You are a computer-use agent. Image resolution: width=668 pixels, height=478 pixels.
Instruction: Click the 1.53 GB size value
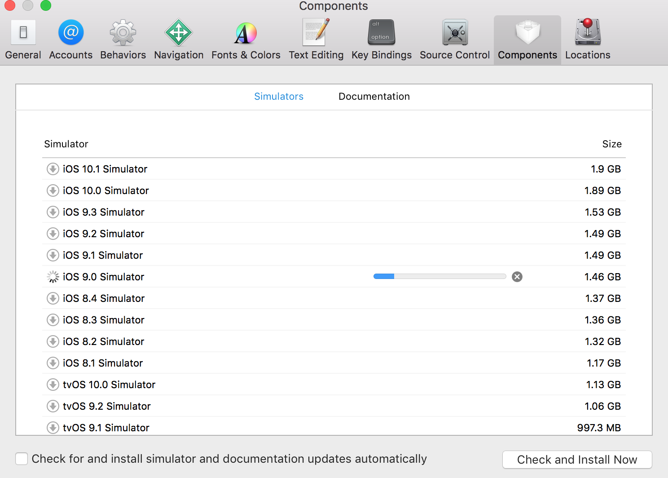click(603, 212)
